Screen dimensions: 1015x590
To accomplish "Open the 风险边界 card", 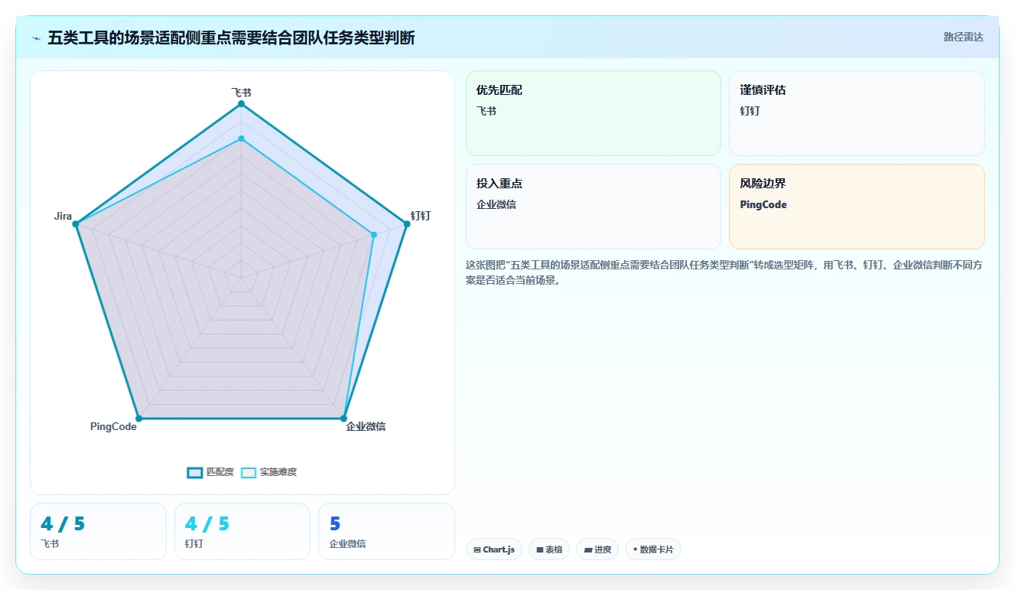I will 857,207.
